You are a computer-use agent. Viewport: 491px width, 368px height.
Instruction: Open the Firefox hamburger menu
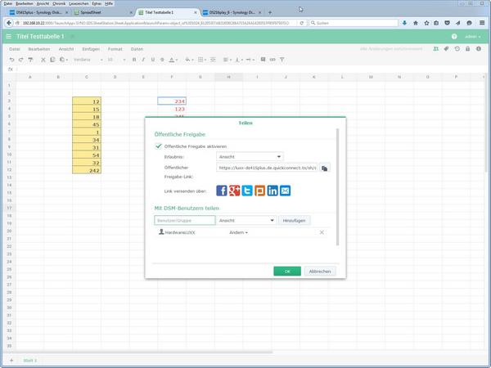tap(482, 23)
